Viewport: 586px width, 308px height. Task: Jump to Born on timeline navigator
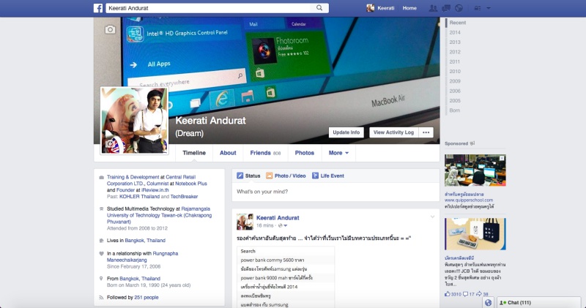(x=454, y=110)
